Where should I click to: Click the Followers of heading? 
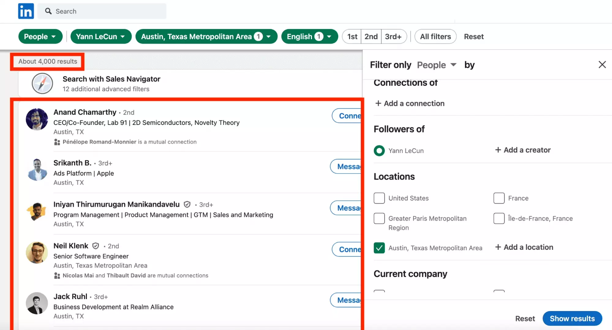[399, 129]
